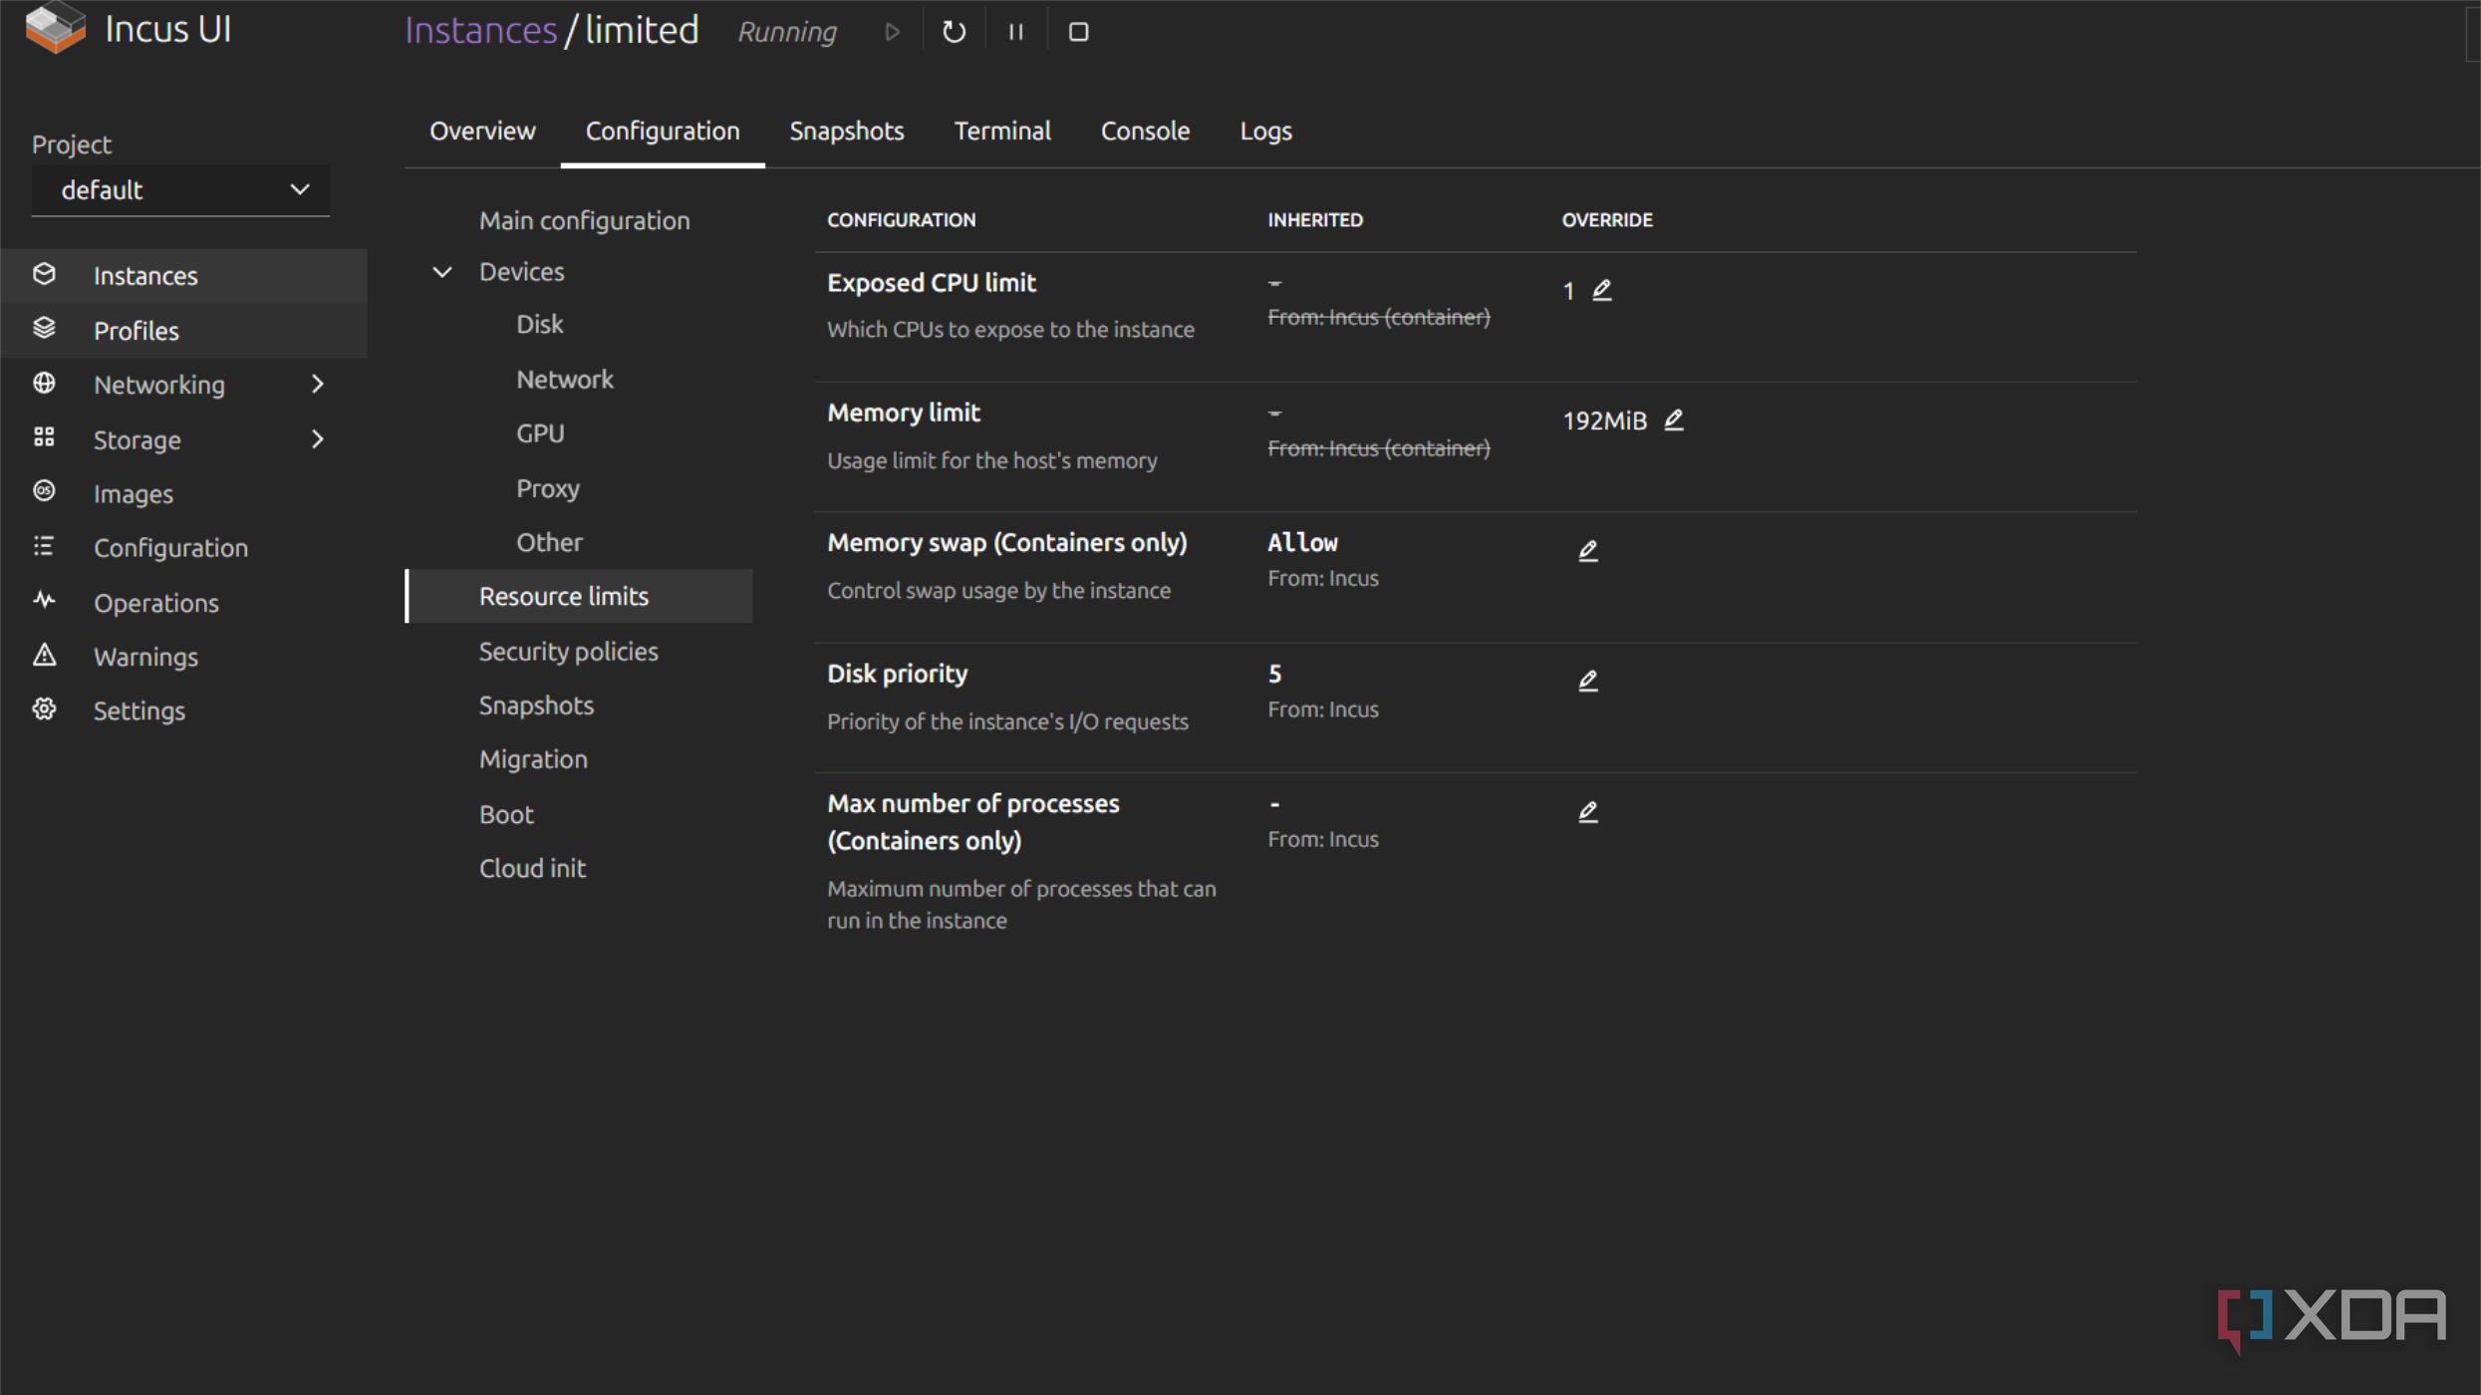Select the Devices section label

click(x=521, y=272)
